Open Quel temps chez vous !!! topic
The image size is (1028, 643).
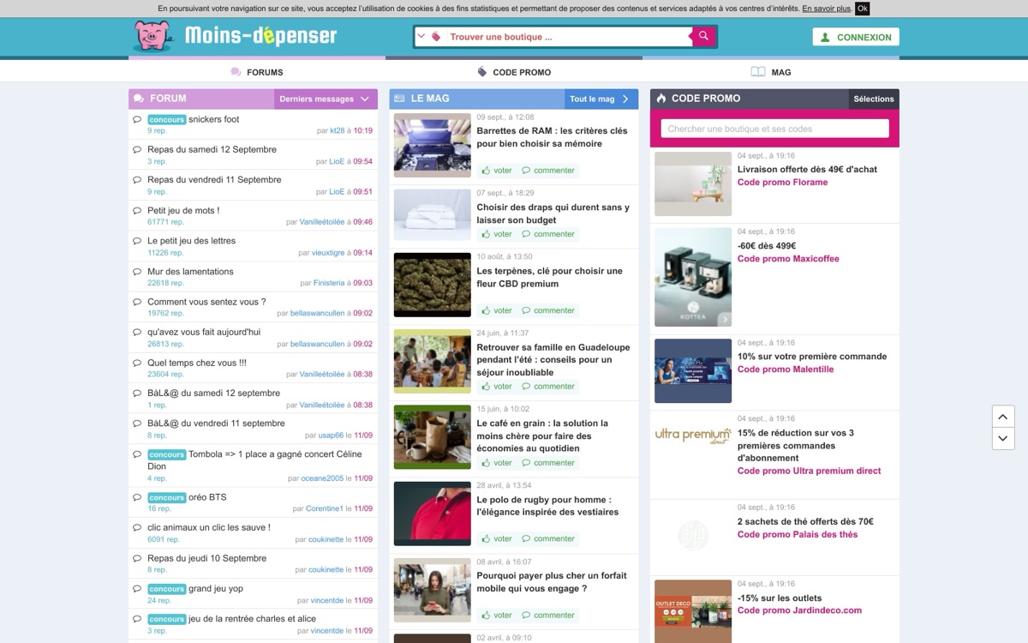coord(197,363)
